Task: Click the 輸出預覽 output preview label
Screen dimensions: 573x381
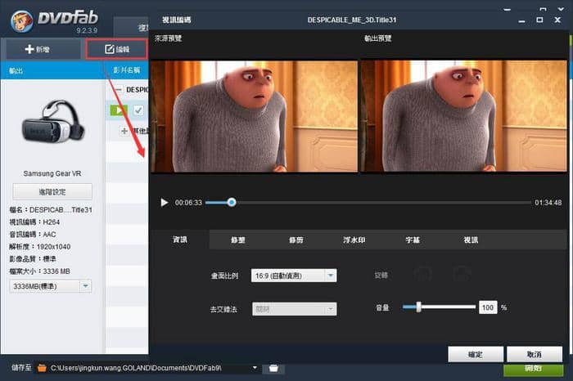Action: point(377,38)
